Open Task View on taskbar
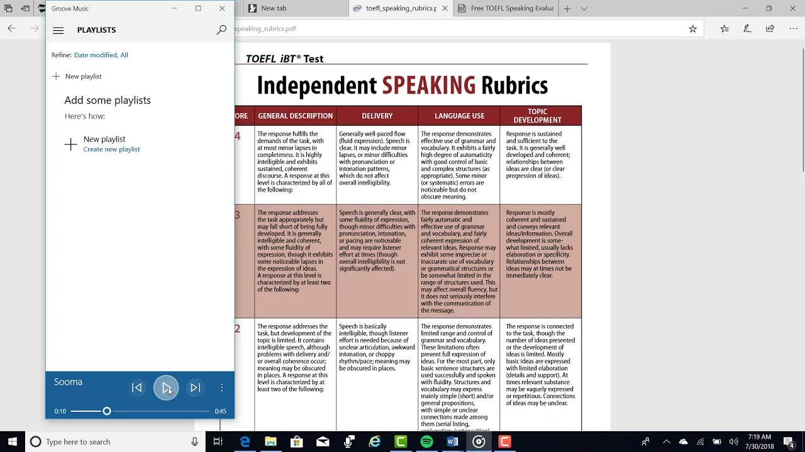This screenshot has width=805, height=452. [x=218, y=442]
